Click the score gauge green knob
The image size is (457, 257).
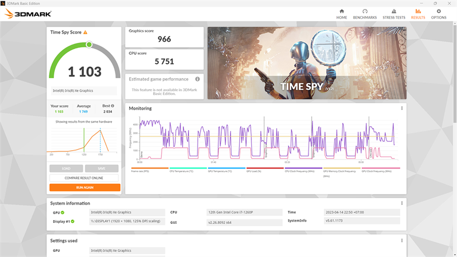89,45
